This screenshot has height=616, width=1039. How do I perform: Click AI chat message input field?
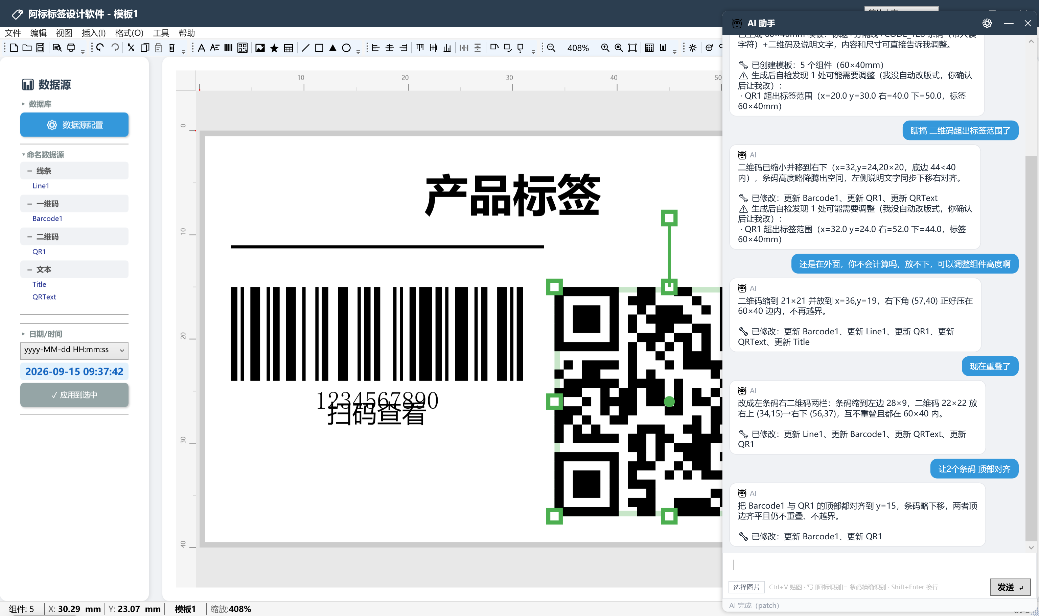879,565
